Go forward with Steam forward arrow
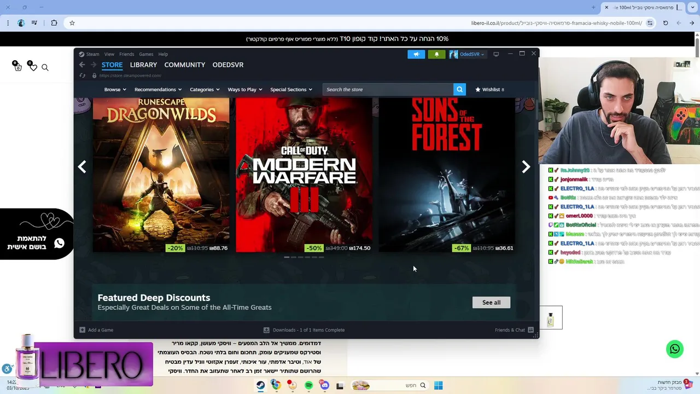Screen dimensions: 700x394 (93, 65)
